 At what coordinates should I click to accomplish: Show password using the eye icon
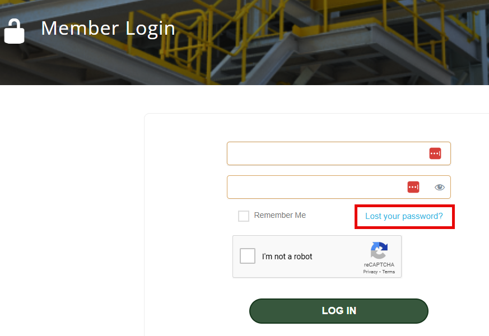coord(440,187)
